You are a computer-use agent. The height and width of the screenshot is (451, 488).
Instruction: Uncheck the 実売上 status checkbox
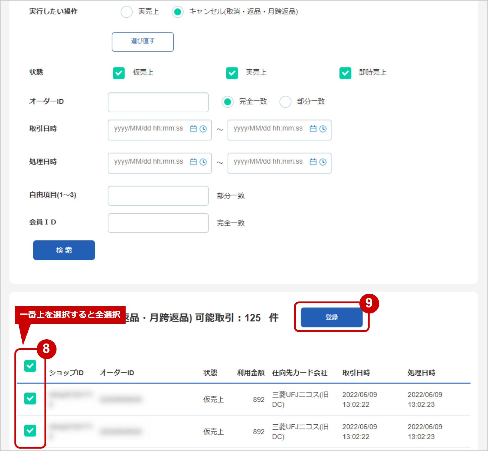232,73
